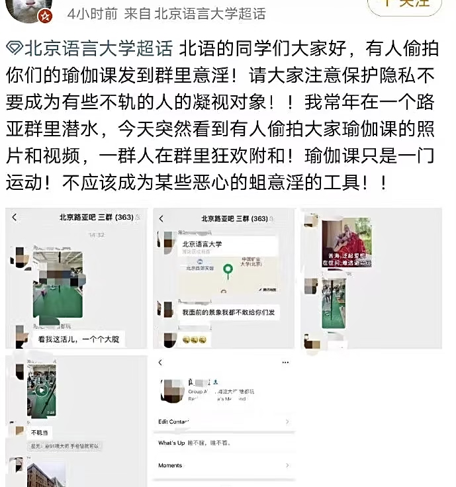The height and width of the screenshot is (487, 456).
Task: Expand the Edit Contact chevron
Action: [x=287, y=421]
